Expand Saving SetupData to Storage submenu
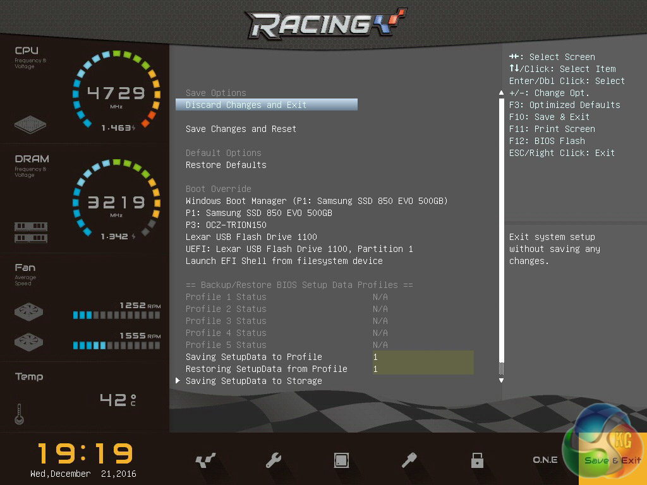This screenshot has width=647, height=485. [253, 381]
